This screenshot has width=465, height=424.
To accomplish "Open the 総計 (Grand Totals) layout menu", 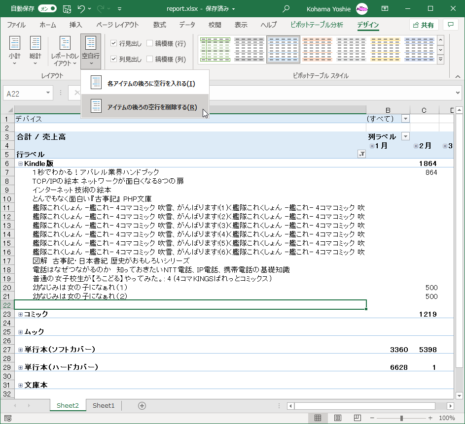I will 36,51.
